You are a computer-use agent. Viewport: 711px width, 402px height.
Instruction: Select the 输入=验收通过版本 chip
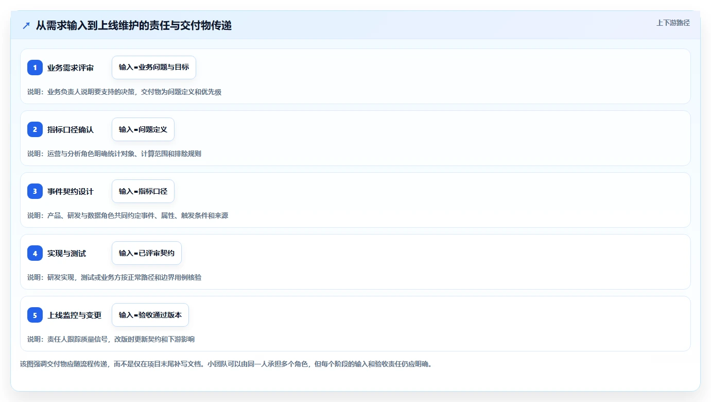(x=150, y=315)
